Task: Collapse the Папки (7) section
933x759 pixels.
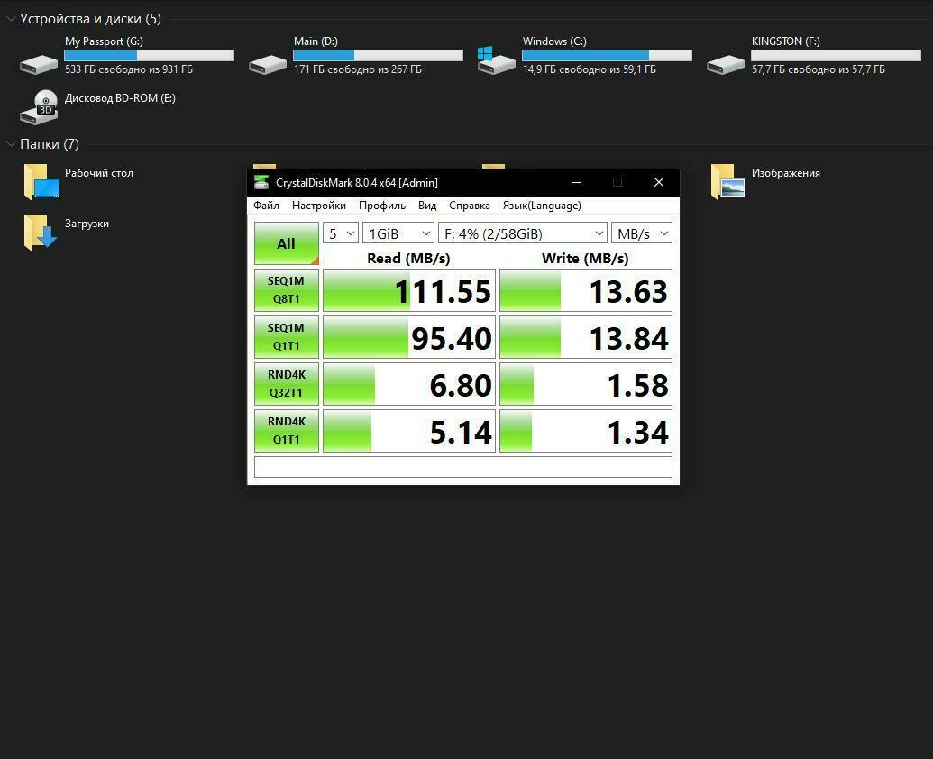Action: tap(11, 144)
